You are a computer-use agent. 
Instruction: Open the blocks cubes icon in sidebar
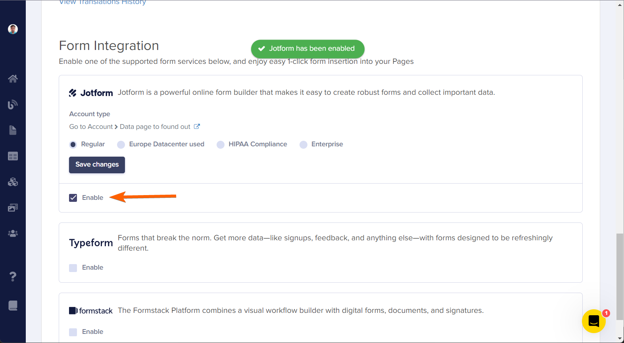point(13,182)
